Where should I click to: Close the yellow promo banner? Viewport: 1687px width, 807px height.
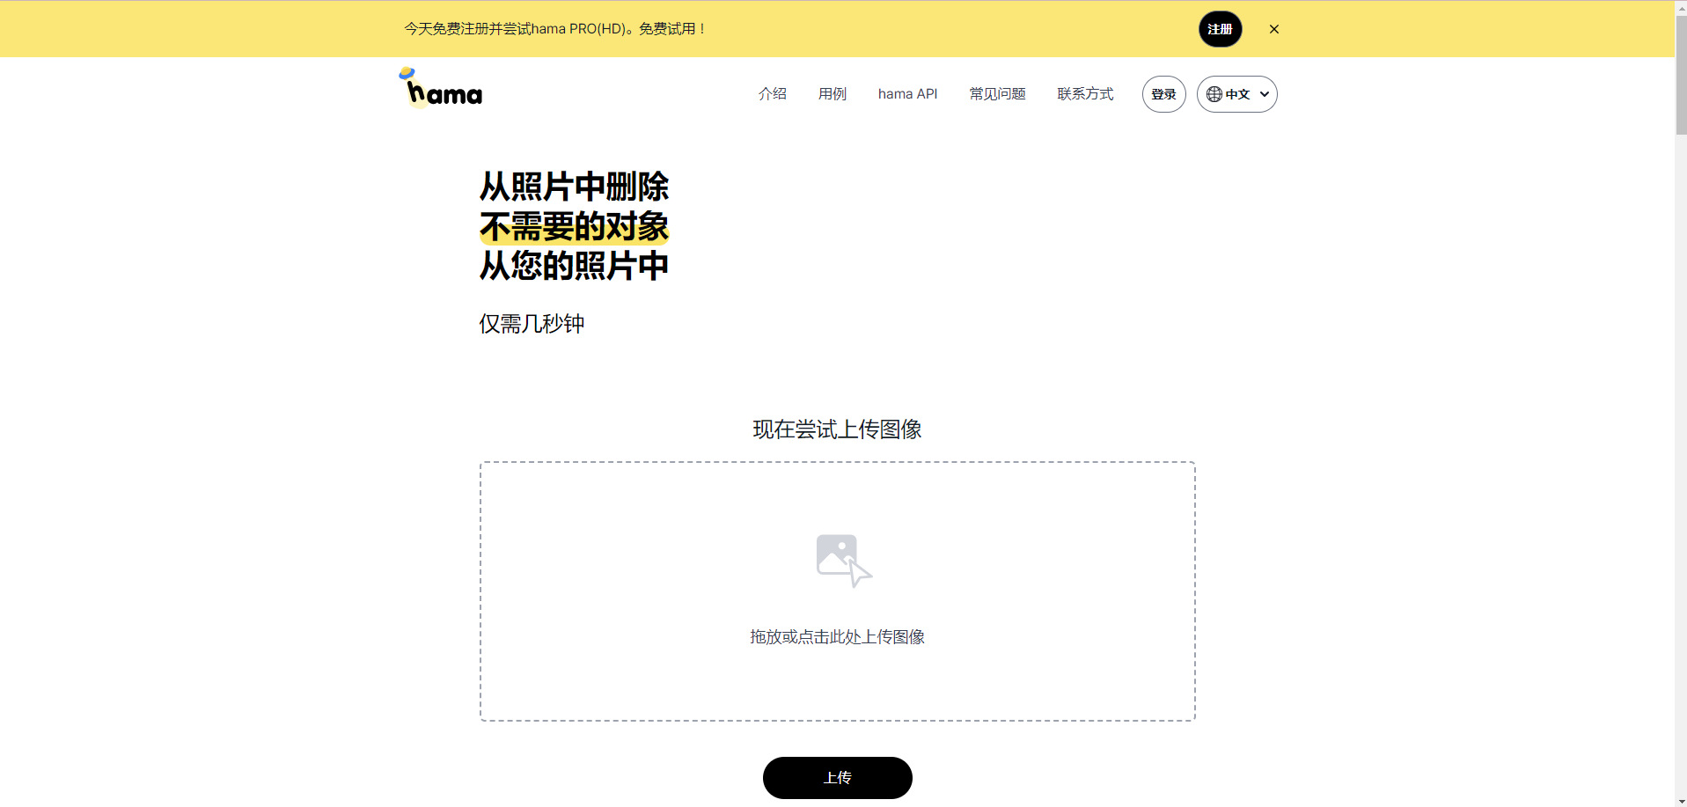[x=1273, y=29]
